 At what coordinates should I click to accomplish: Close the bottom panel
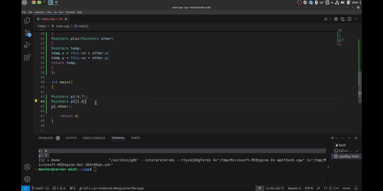click(x=356, y=138)
